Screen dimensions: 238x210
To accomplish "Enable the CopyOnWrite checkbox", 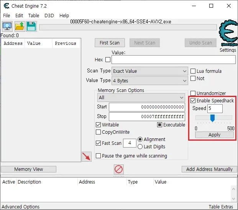I will [x=98, y=132].
